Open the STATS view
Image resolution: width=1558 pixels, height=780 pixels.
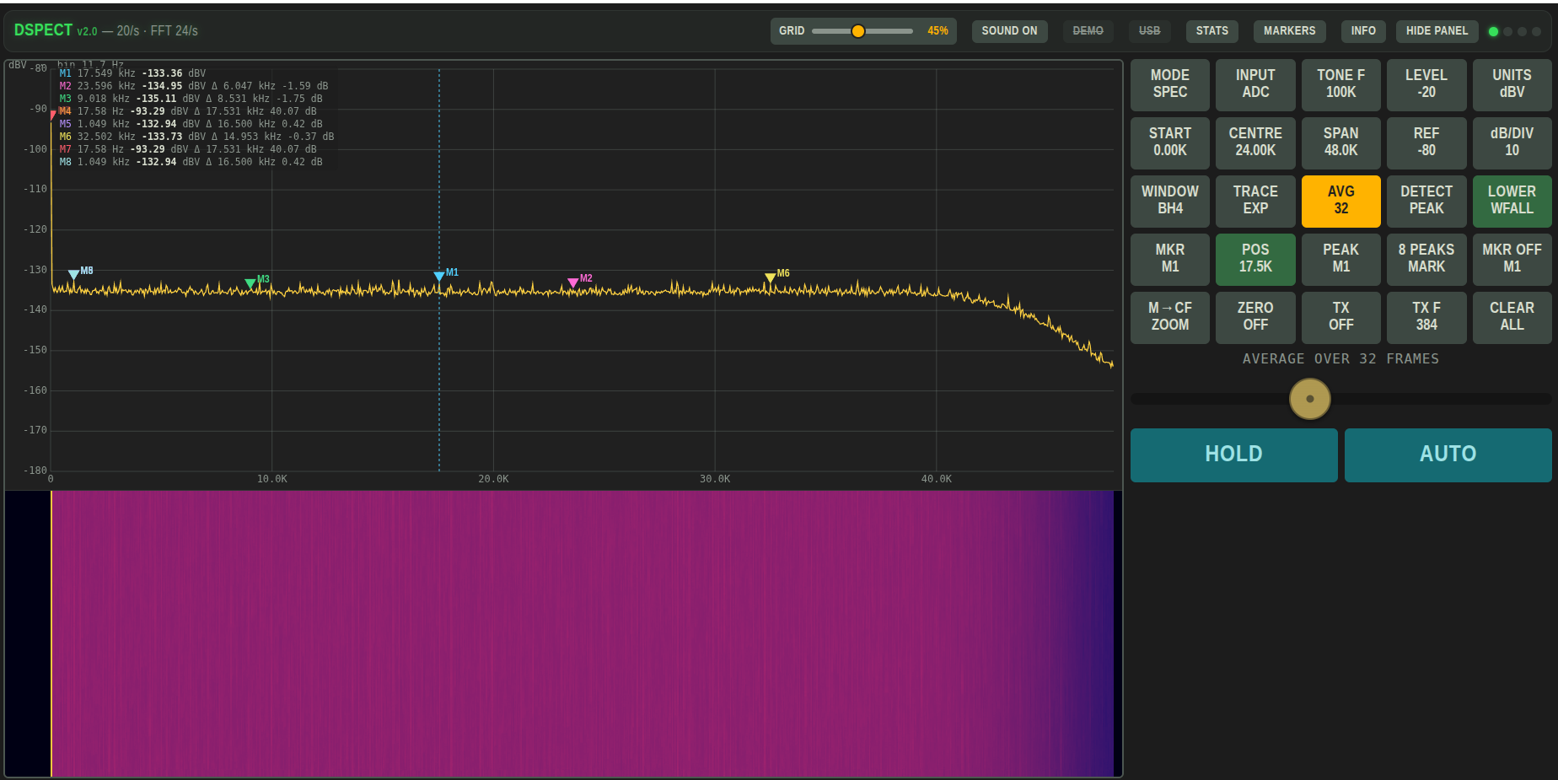pyautogui.click(x=1211, y=31)
